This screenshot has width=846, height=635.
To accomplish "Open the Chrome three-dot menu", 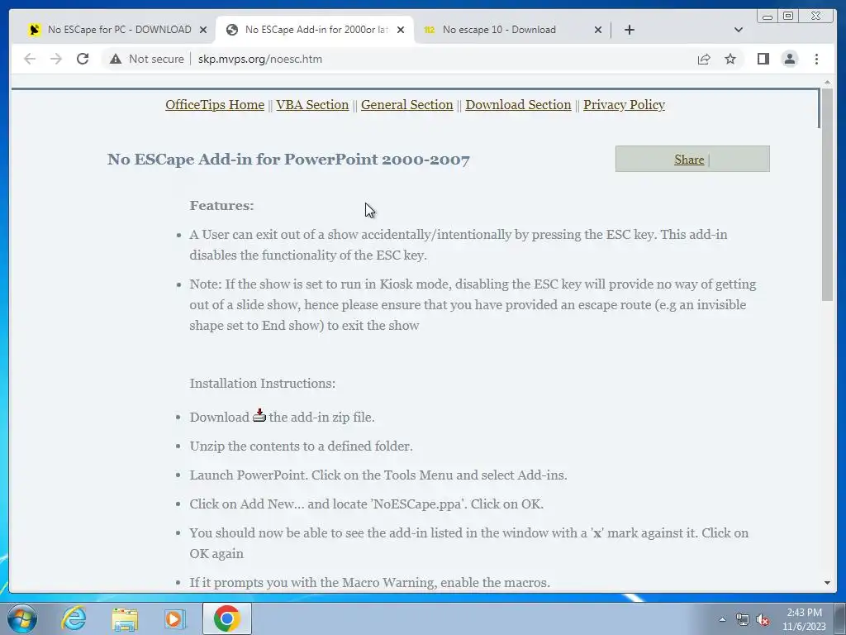I will pos(816,59).
